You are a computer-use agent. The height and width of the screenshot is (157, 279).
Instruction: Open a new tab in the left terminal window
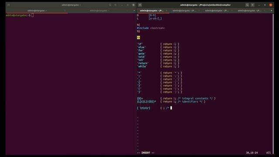[x=9, y=5]
